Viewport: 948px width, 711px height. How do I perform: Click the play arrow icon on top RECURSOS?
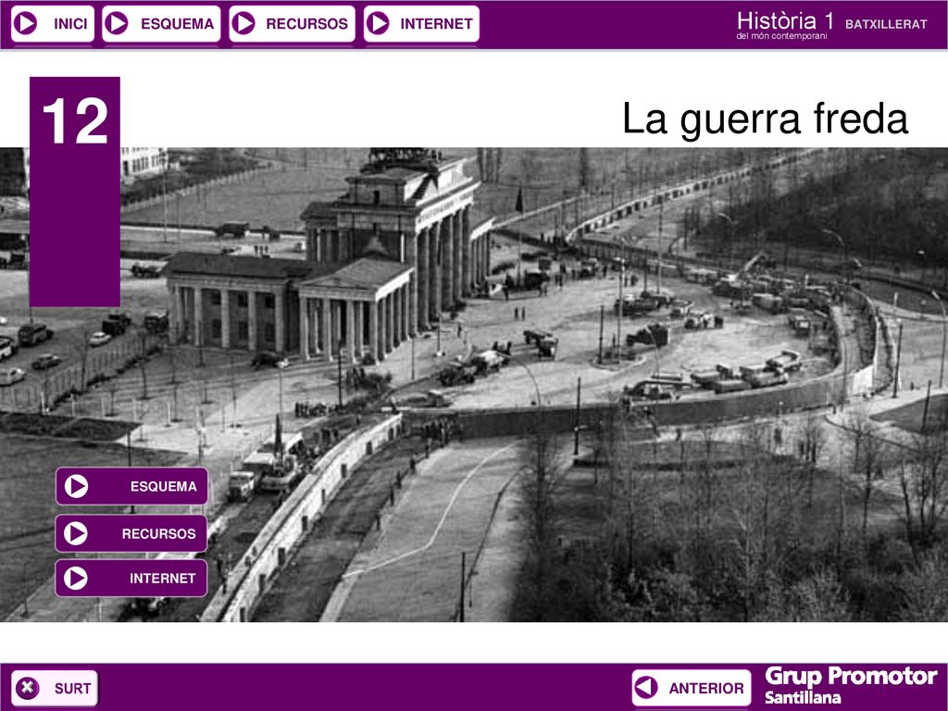tap(243, 23)
